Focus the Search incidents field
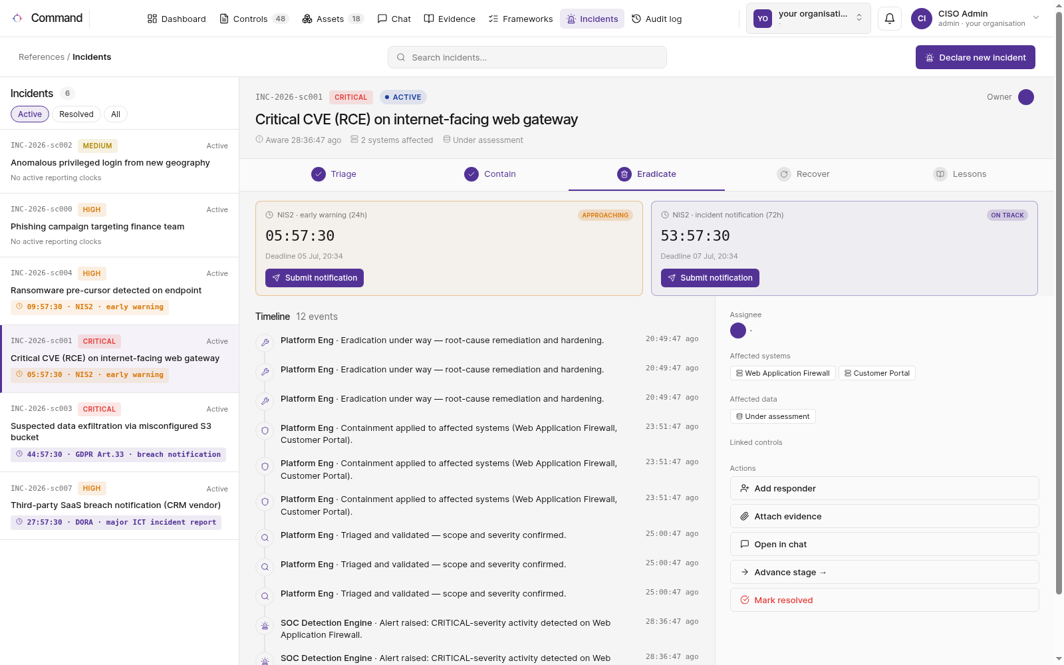The image size is (1064, 665). (x=527, y=57)
